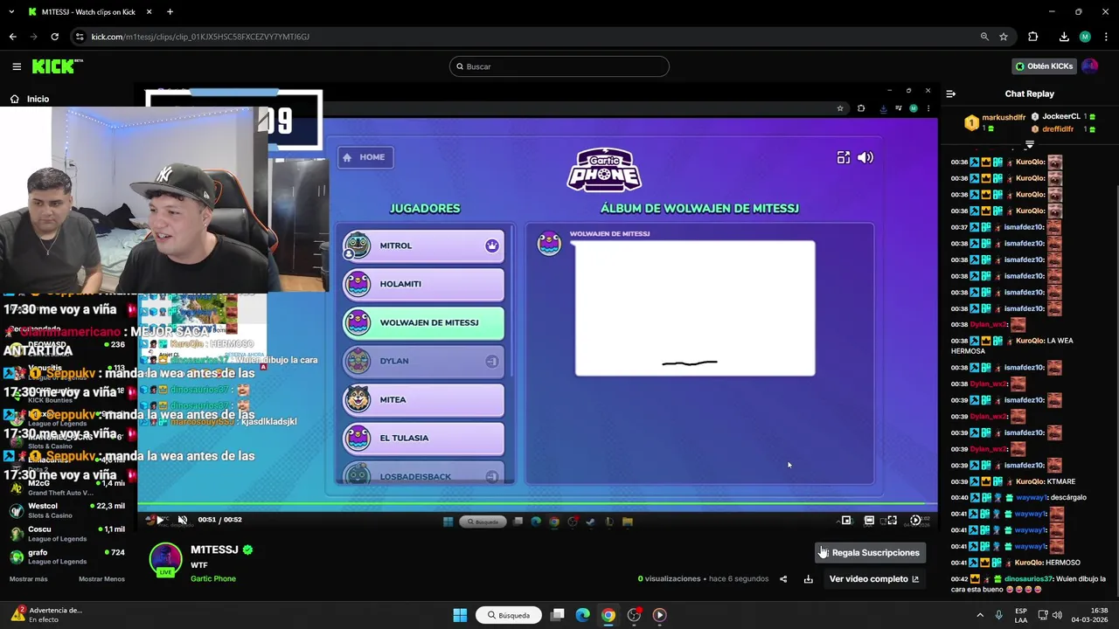Click the Buscar search field
Viewport: 1119px width, 629px height.
click(x=559, y=66)
